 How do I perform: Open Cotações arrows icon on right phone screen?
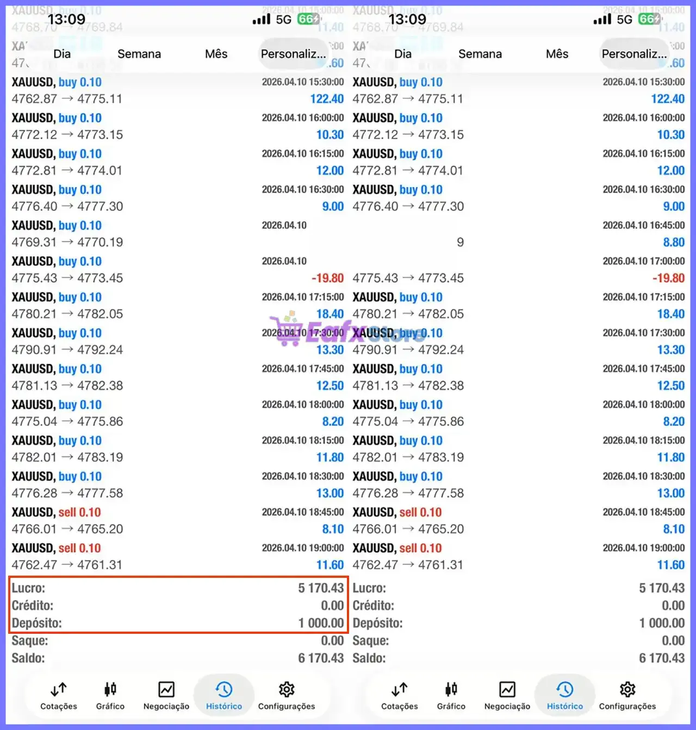(400, 690)
